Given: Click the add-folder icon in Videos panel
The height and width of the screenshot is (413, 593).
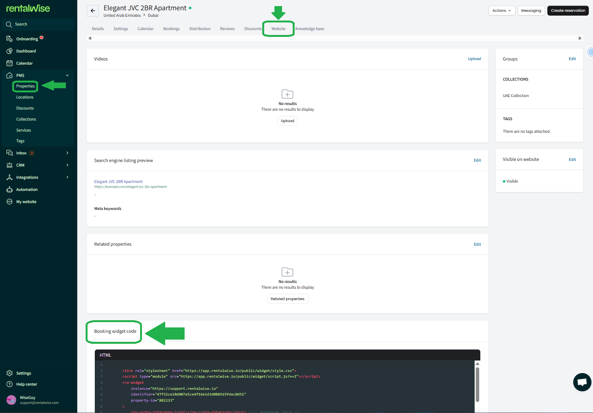Looking at the screenshot, I should tap(287, 94).
